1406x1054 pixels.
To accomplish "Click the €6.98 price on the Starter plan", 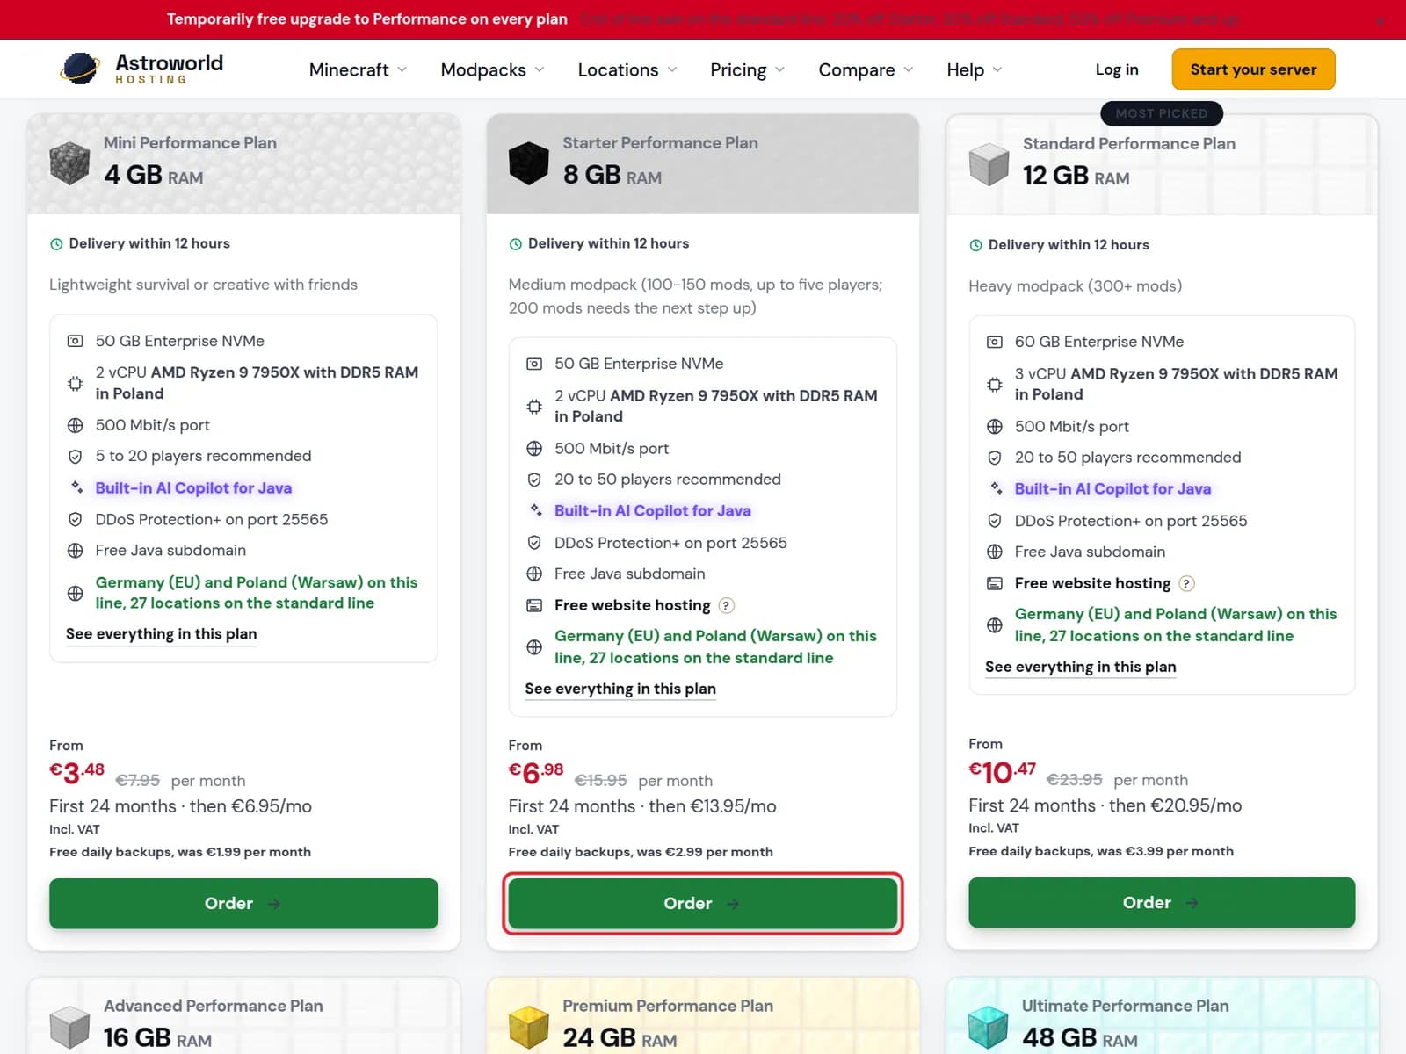I will point(536,773).
